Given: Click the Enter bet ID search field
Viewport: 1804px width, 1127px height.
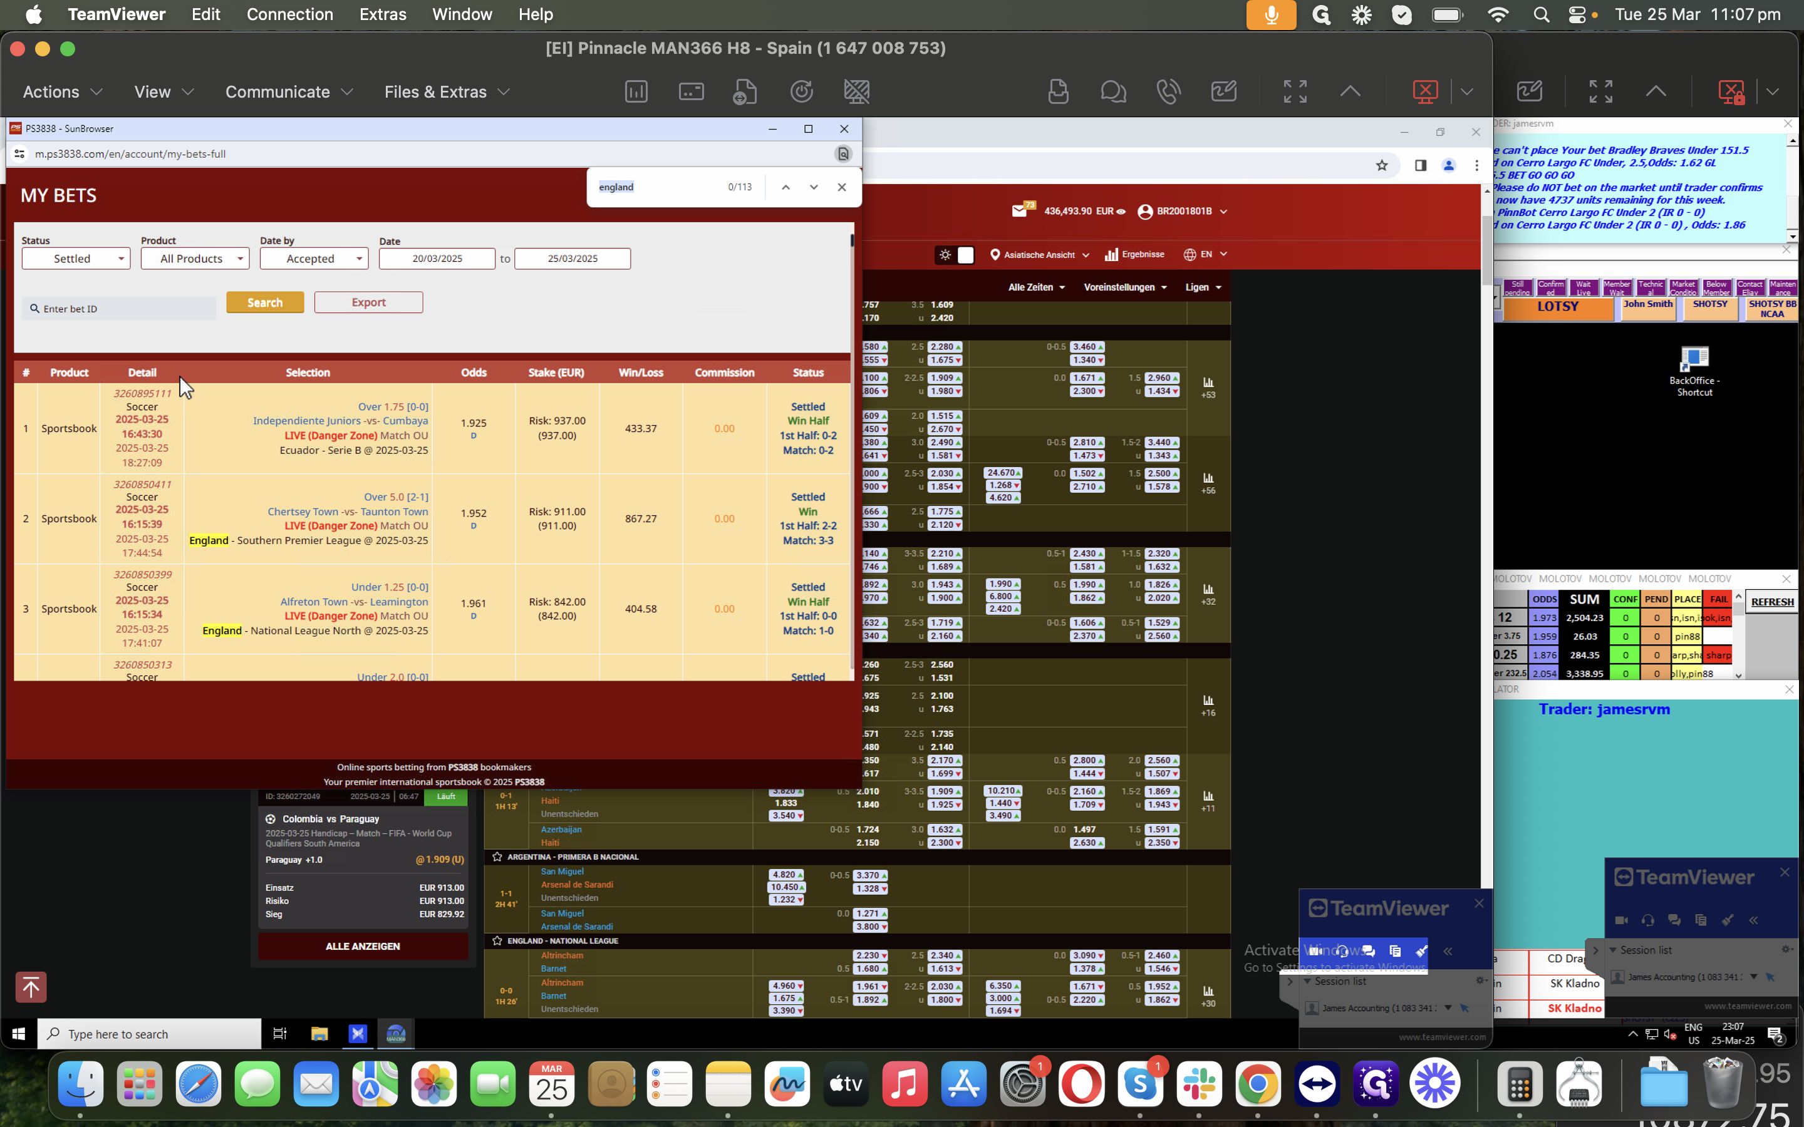Looking at the screenshot, I should [x=119, y=309].
